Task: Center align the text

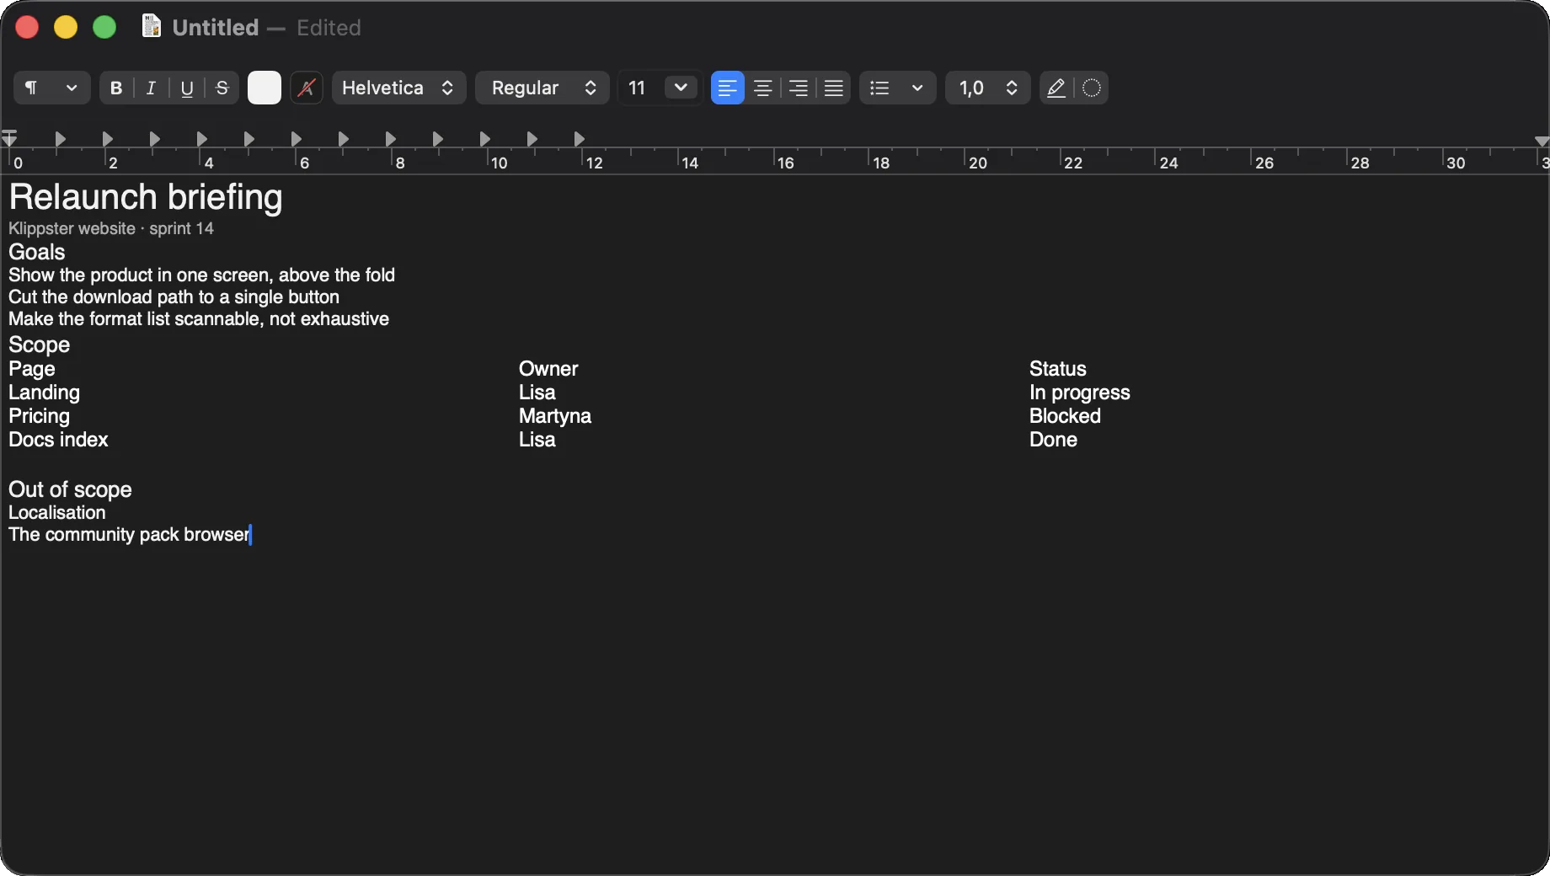Action: 763,88
